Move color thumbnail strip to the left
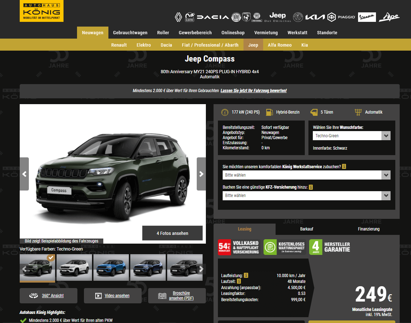The image size is (411, 323). pos(24,269)
